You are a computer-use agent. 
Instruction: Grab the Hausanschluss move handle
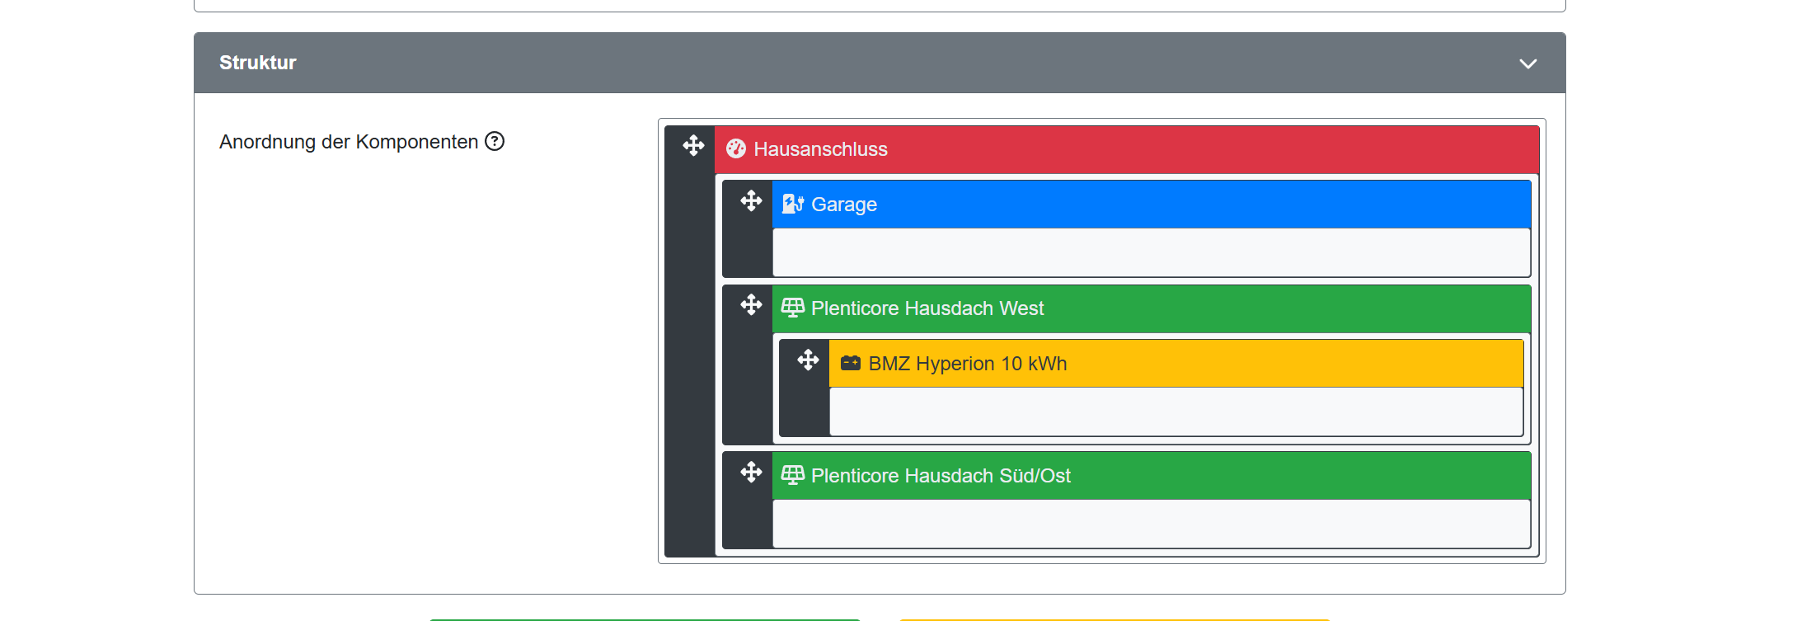click(x=693, y=146)
